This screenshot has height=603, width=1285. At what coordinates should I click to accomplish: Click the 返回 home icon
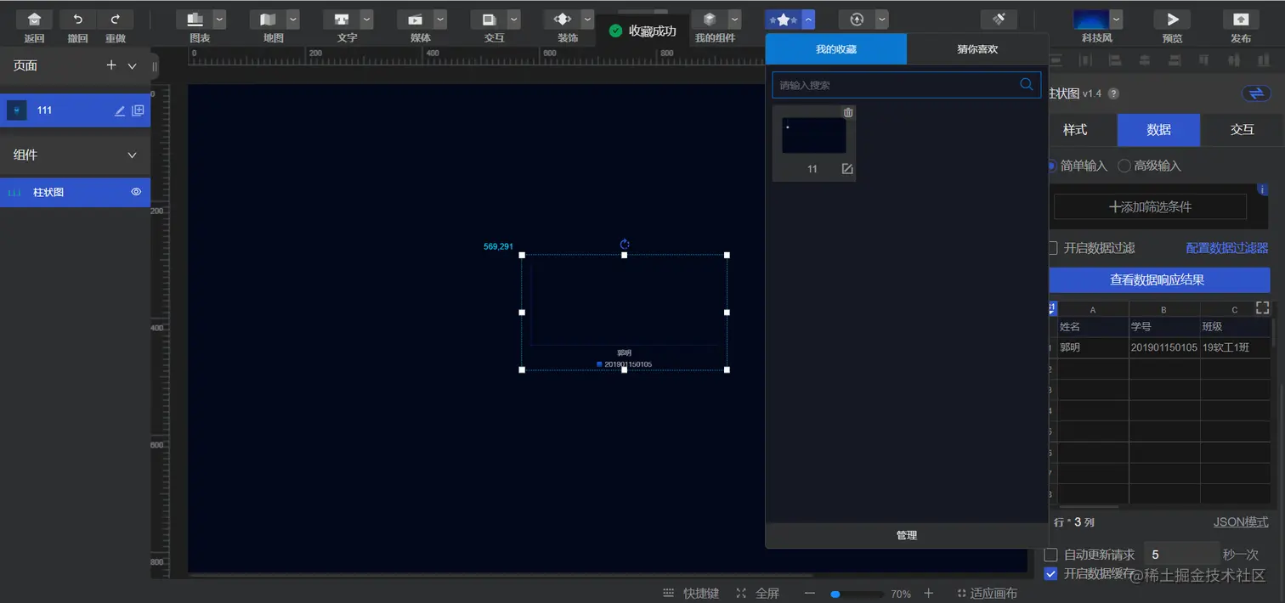[x=34, y=20]
